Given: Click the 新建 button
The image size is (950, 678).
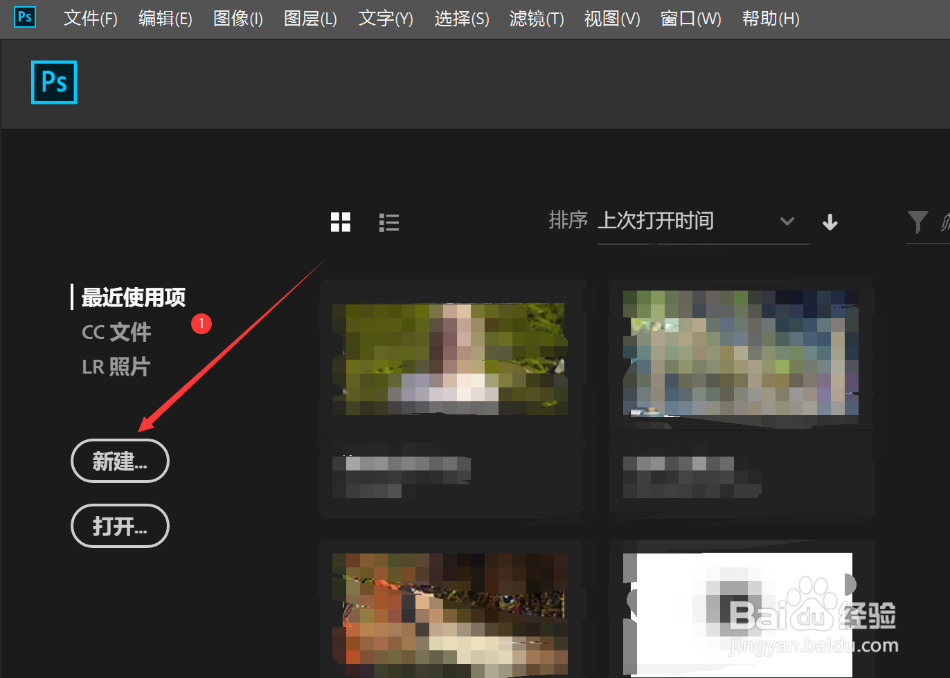Looking at the screenshot, I should tap(119, 461).
